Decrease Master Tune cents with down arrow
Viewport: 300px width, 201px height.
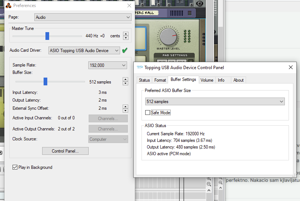(126, 38)
